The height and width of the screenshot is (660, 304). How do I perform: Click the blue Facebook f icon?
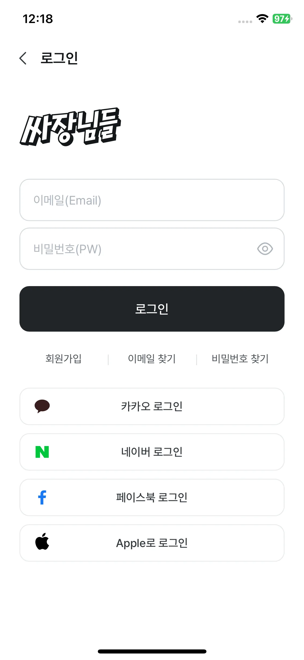tap(42, 497)
